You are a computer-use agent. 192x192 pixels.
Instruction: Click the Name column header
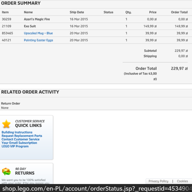tap(28, 12)
